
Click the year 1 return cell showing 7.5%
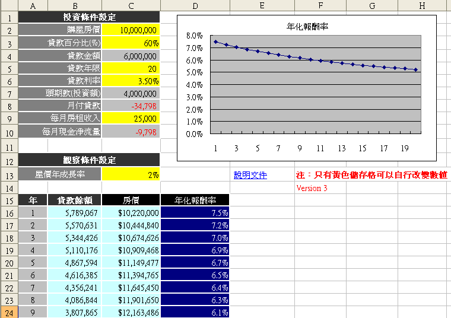coord(195,212)
